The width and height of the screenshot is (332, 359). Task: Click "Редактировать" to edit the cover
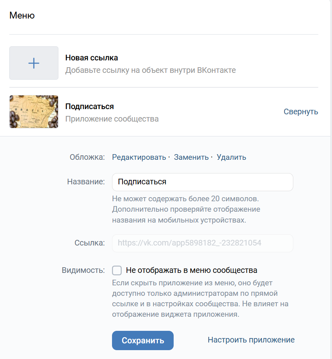pos(139,157)
